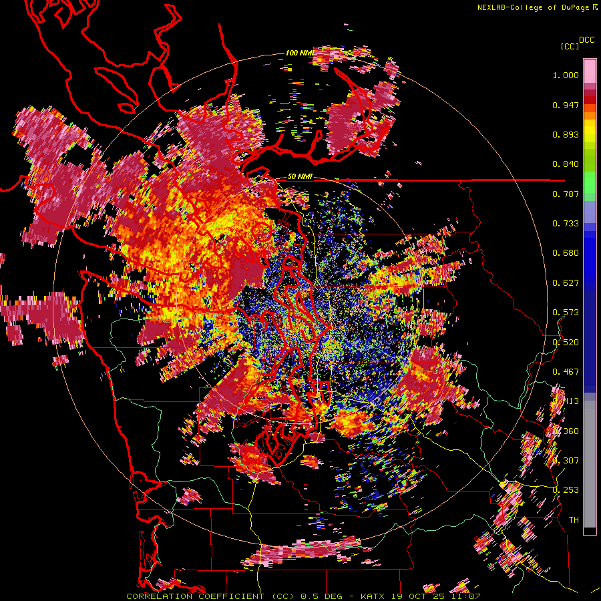Click the [CC] legend unit label
Image resolution: width=601 pixels, height=601 pixels.
(570, 46)
